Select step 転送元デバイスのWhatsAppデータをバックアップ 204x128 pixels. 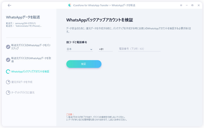pyautogui.click(x=31, y=47)
